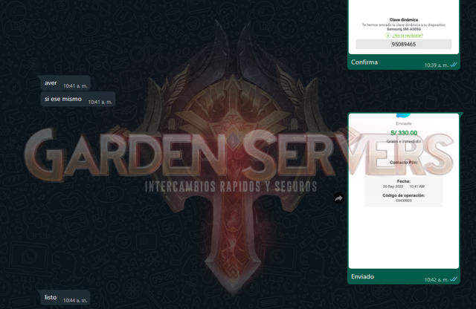Select the "si ese mismo" message
This screenshot has width=476, height=309.
(77, 99)
